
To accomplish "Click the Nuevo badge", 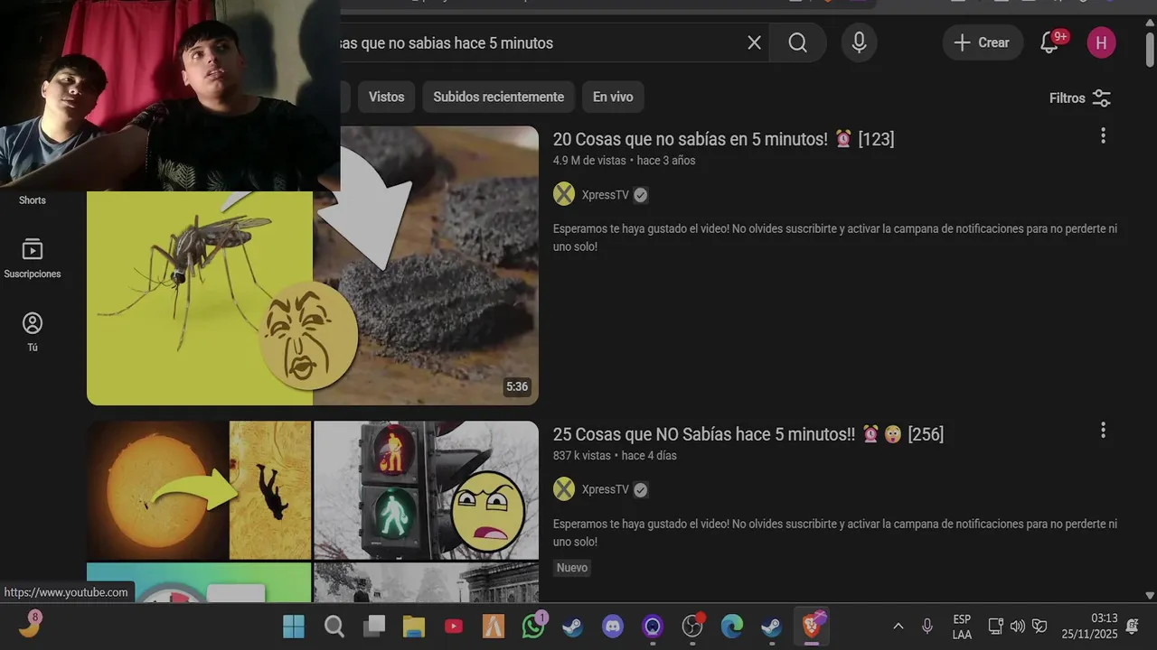I will (572, 568).
